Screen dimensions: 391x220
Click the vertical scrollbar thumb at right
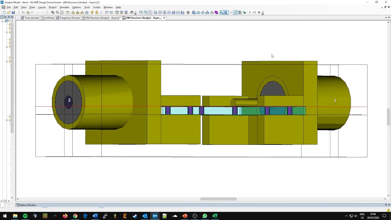pyautogui.click(x=388, y=117)
